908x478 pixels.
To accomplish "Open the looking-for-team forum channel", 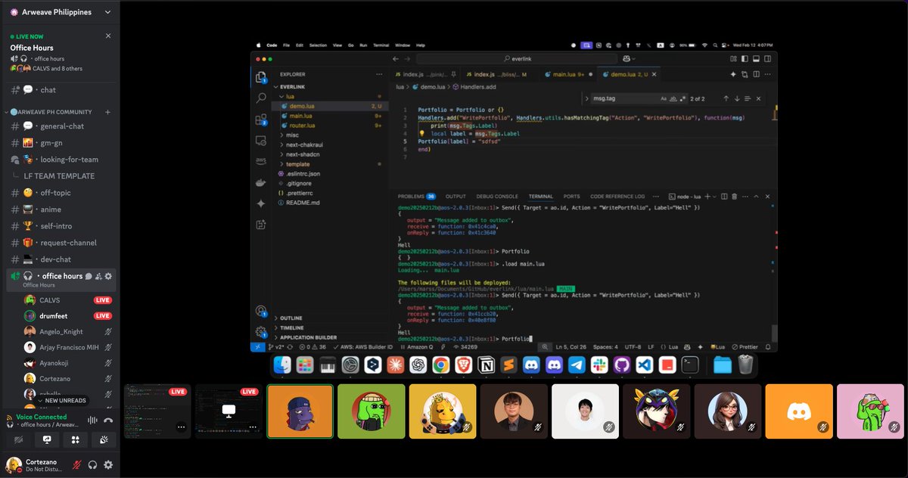I will (x=61, y=160).
